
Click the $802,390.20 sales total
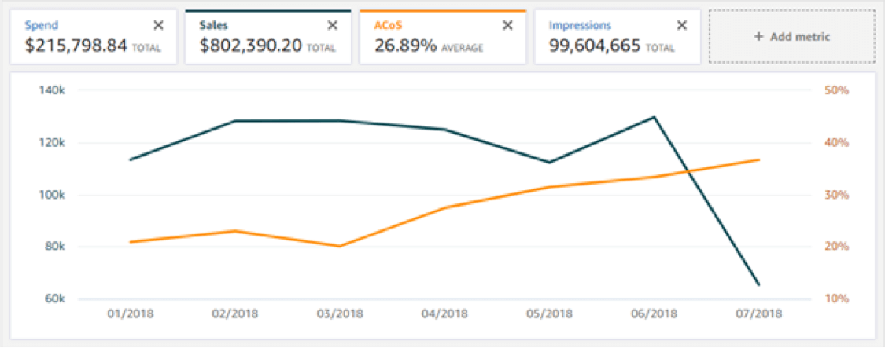(251, 46)
